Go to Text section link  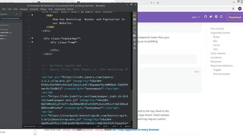point(215,49)
